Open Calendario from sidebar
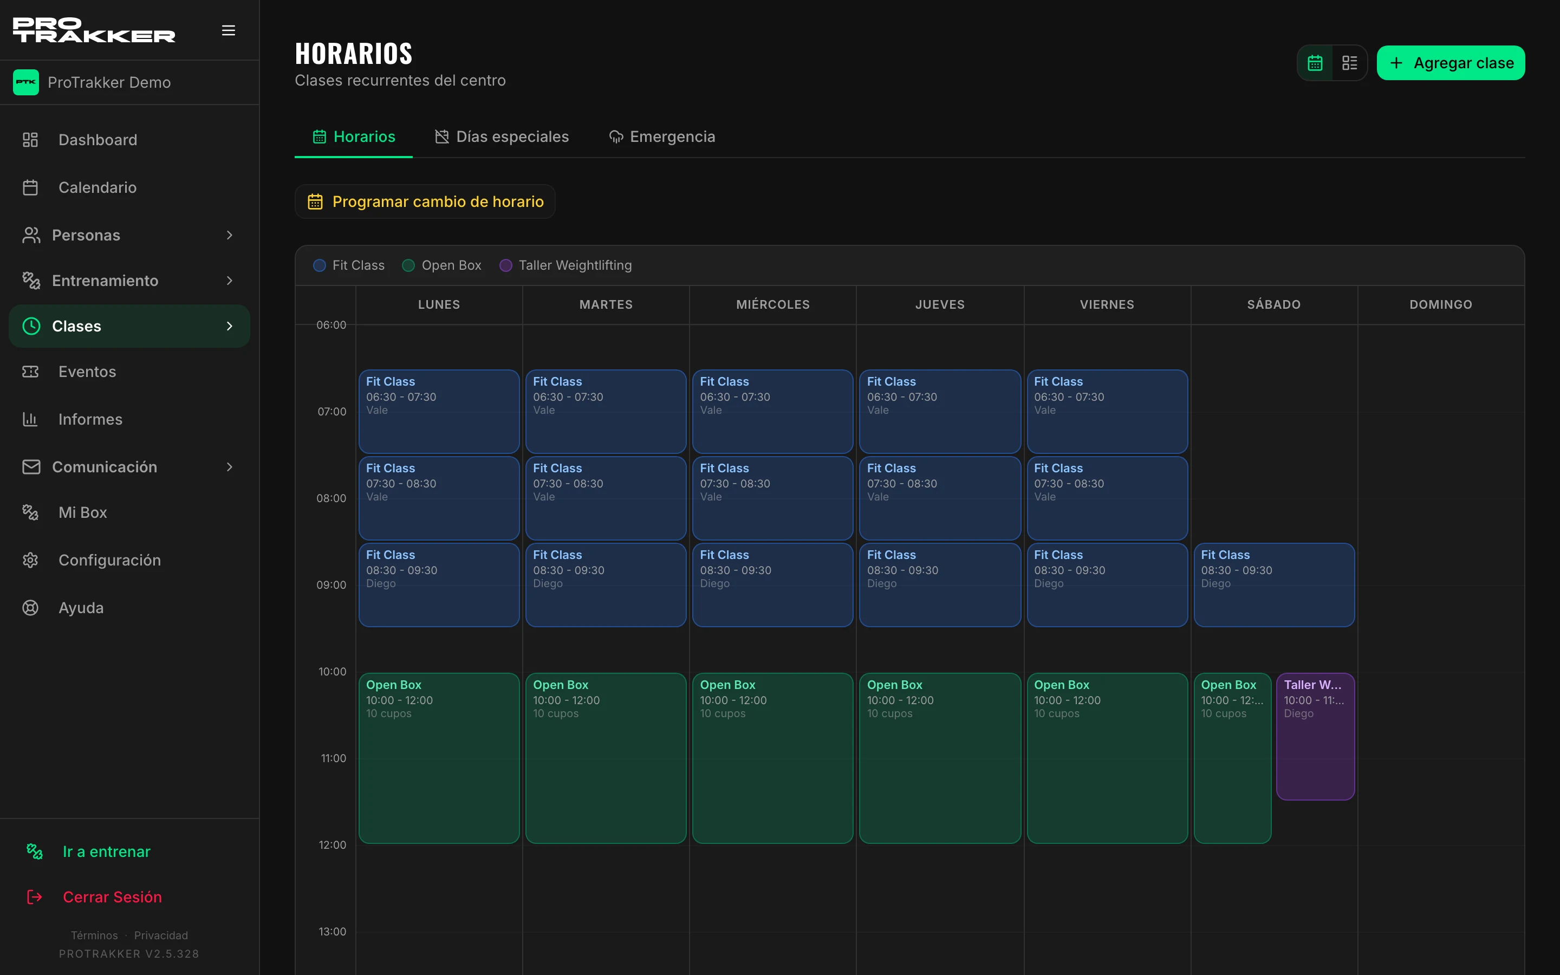The image size is (1560, 975). 129,187
